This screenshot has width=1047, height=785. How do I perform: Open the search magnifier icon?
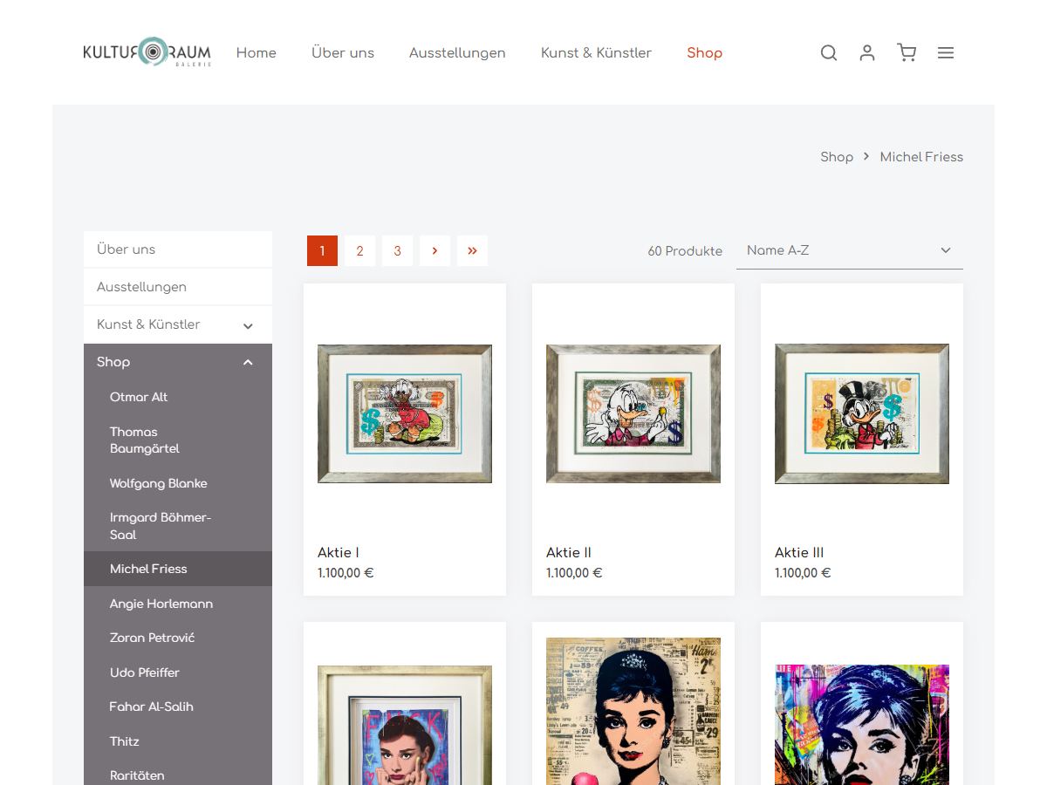click(x=829, y=53)
